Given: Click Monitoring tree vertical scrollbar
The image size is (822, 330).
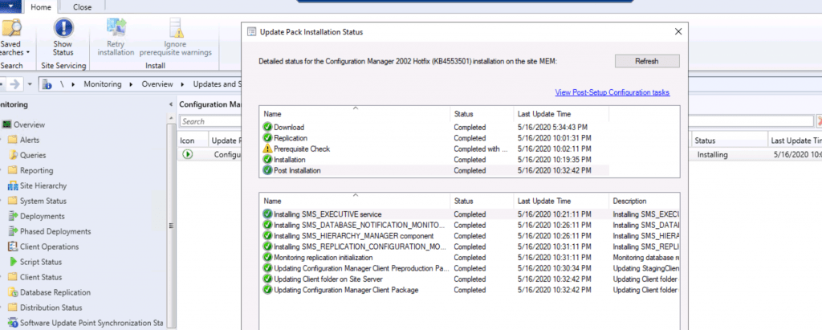Looking at the screenshot, I should 172,226.
